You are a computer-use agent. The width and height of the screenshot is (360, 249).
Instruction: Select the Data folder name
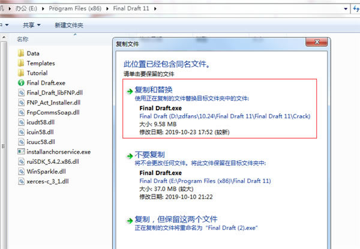tap(33, 53)
